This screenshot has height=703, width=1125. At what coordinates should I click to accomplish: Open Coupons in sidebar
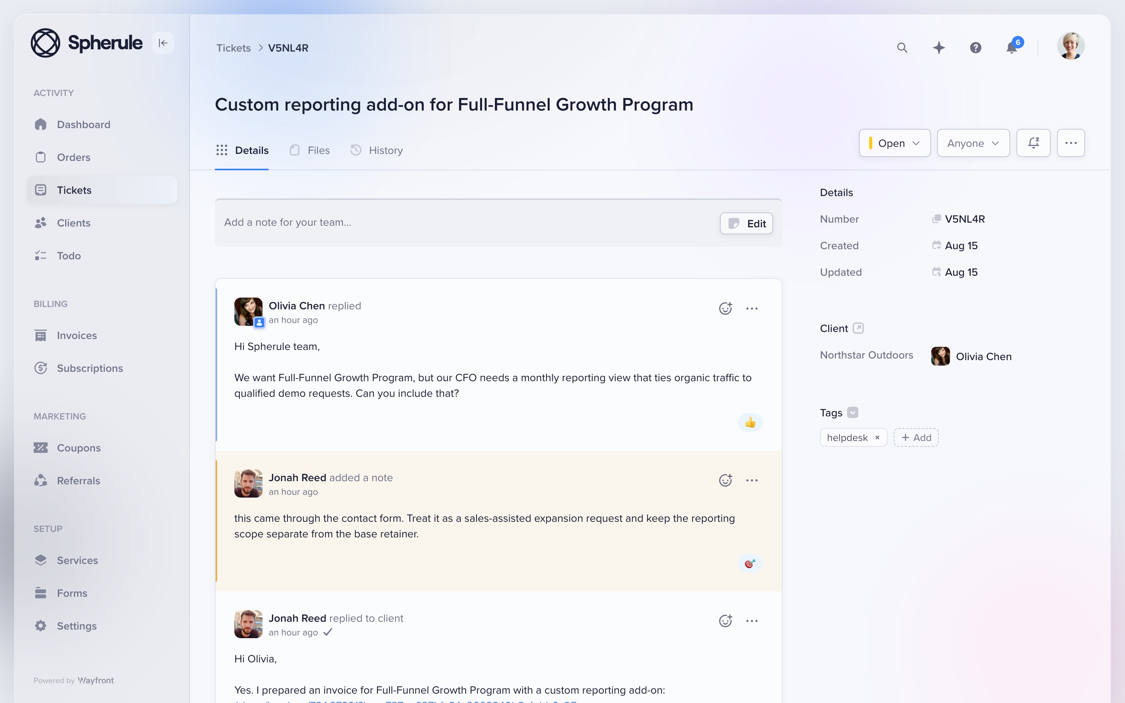tap(102, 448)
